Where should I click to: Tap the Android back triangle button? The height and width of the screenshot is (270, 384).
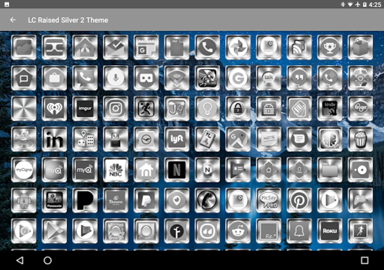point(19,260)
